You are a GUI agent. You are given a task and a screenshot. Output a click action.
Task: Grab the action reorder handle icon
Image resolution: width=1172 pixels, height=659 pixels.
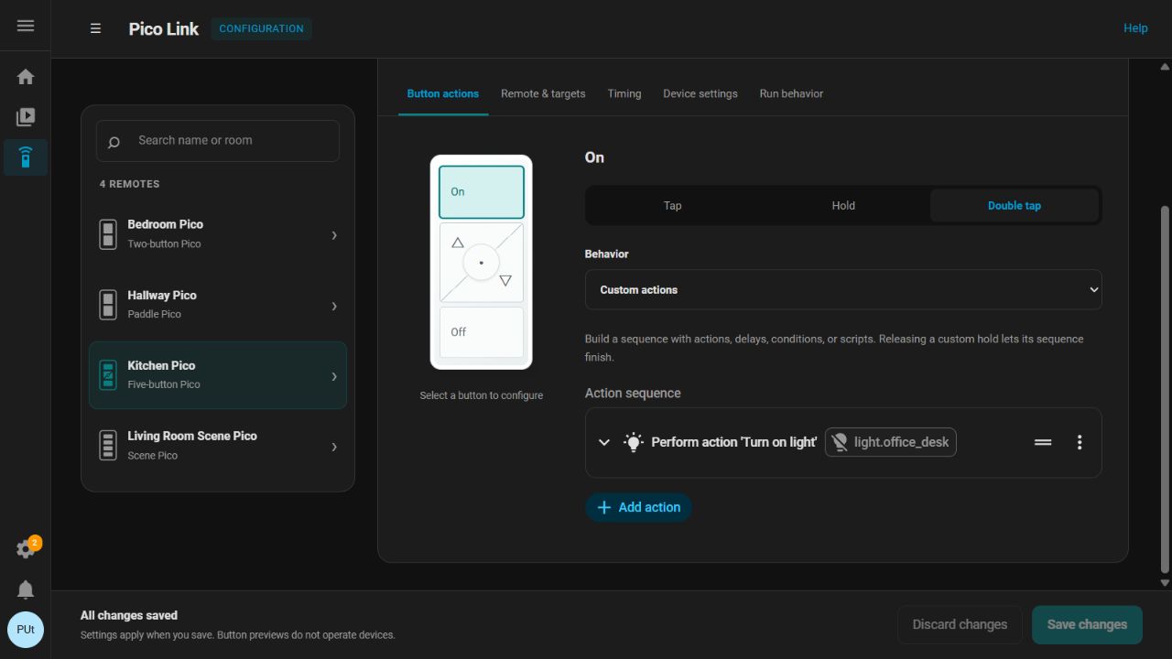(1043, 442)
